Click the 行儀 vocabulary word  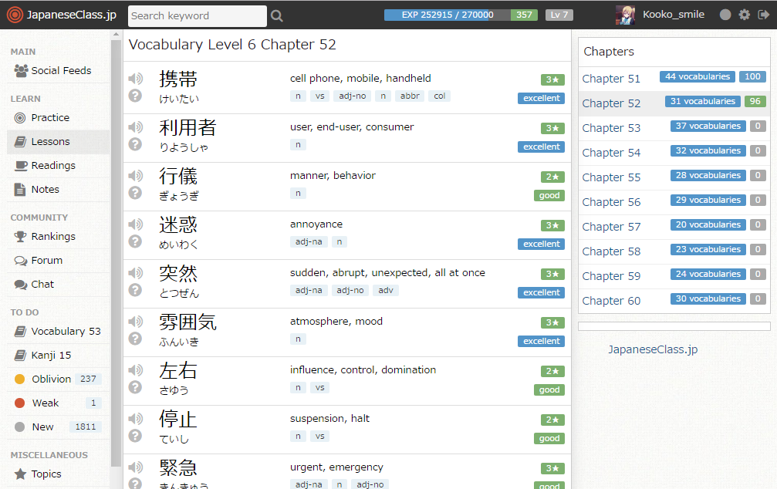[178, 177]
